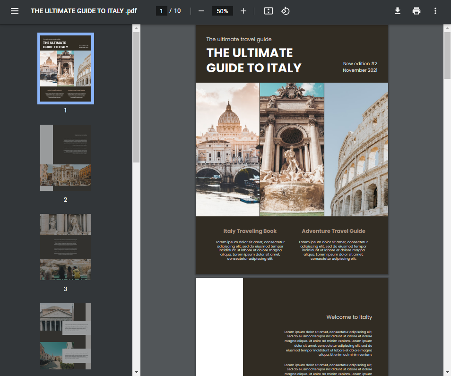Screen dimensions: 451x376
Task: Click the 50% zoom level field
Action: [222, 11]
